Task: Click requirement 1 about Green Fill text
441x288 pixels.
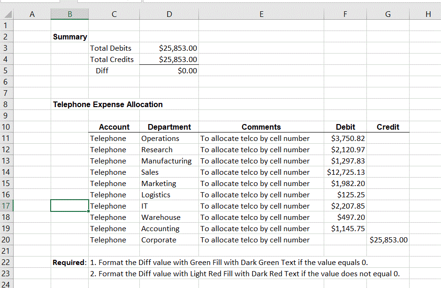Action: click(x=229, y=262)
